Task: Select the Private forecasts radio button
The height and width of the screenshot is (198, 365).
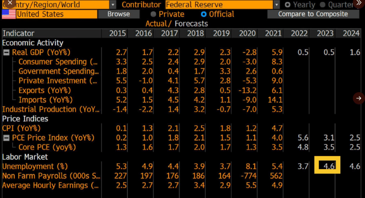Action: tap(153, 14)
